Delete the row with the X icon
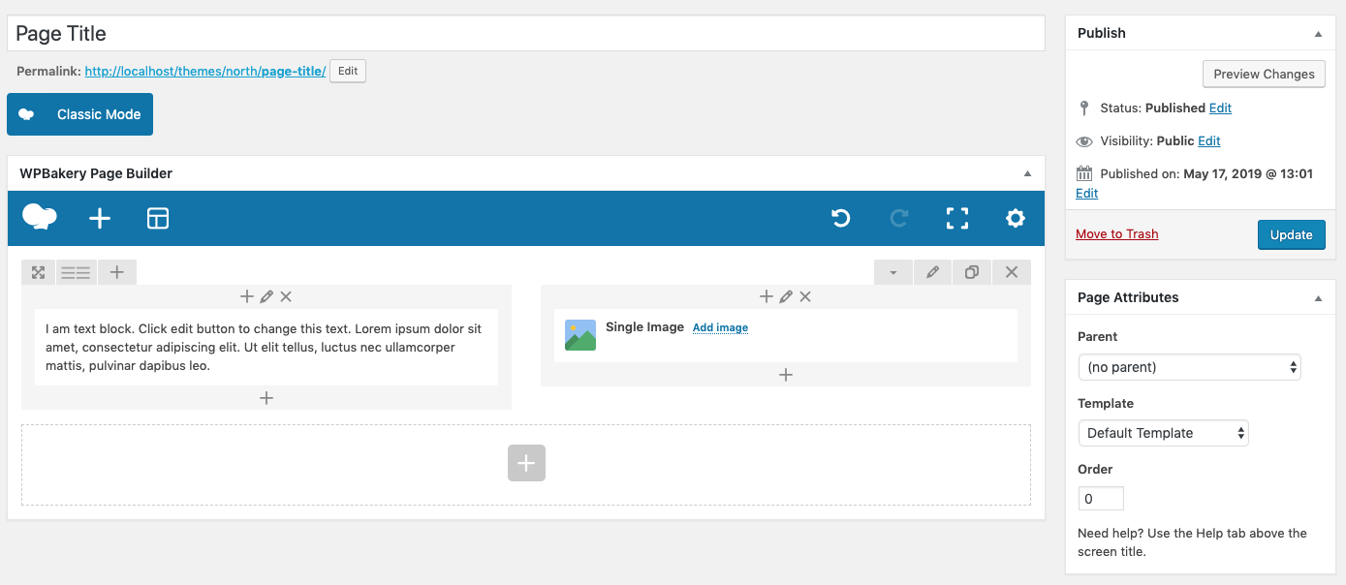 [x=1012, y=273]
